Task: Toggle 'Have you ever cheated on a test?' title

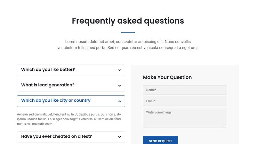Action: (57, 136)
